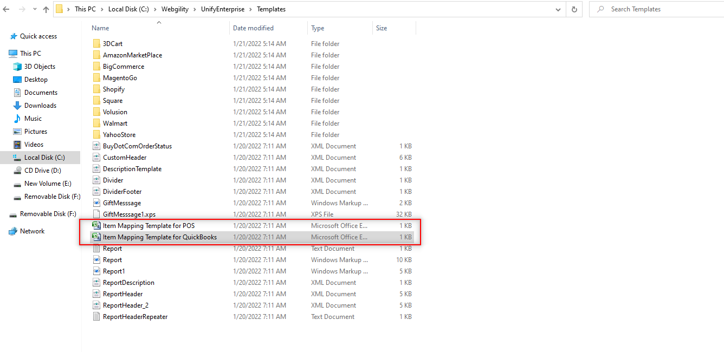Click the search magnifier icon

600,9
